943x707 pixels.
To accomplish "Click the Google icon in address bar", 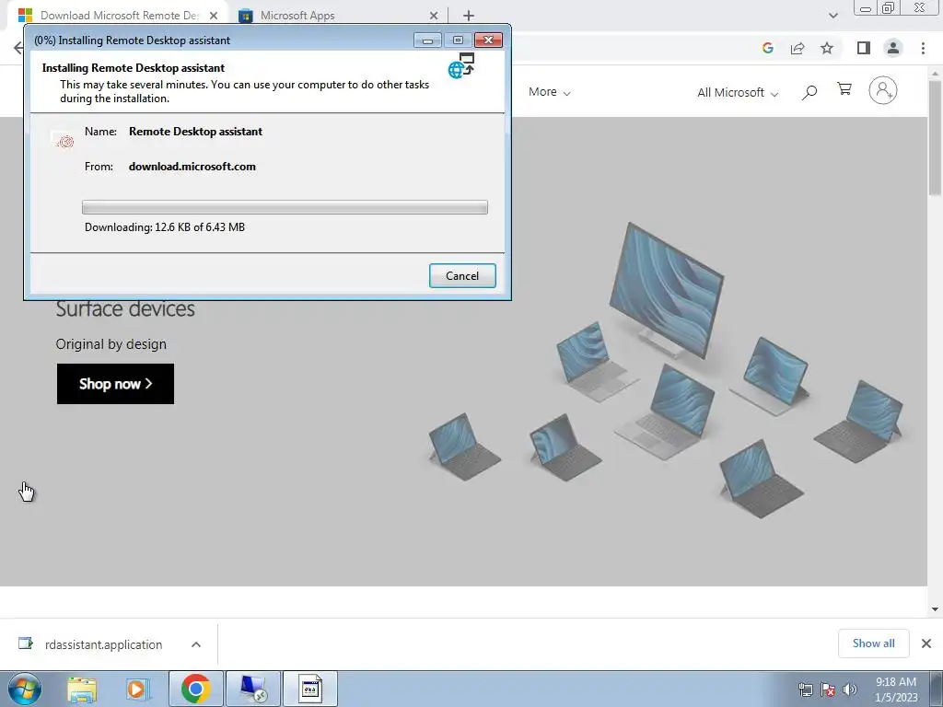I will point(767,48).
